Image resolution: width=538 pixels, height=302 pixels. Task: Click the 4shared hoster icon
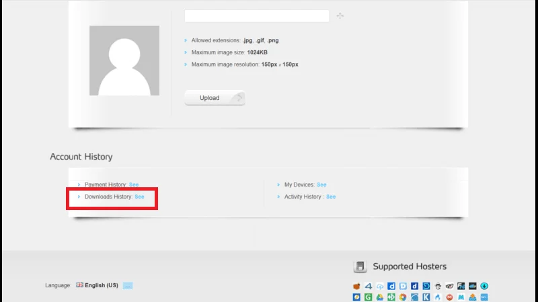pyautogui.click(x=369, y=287)
